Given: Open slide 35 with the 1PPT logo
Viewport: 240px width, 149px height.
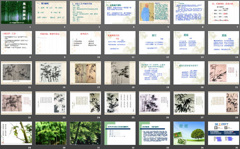Looking at the screenshot, I should point(224,133).
